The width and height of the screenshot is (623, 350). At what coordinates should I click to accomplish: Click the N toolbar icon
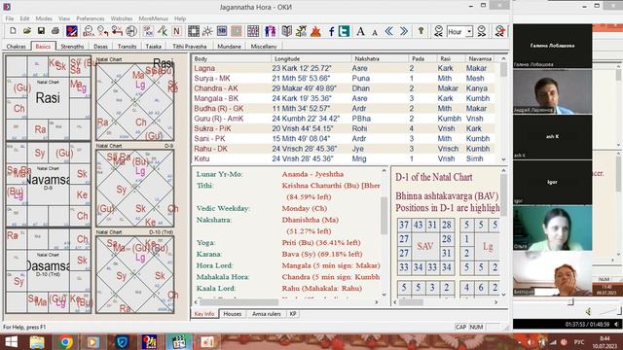pos(176,31)
